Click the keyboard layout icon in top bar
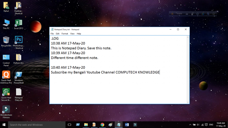This screenshot has height=128, width=228. point(187,14)
